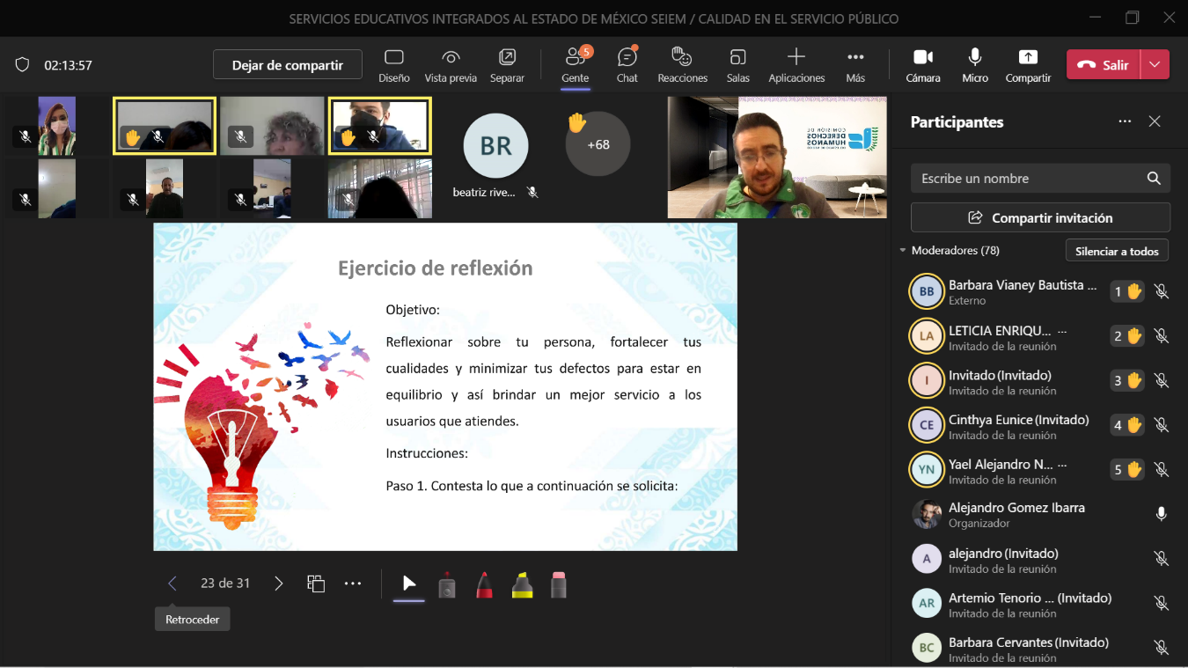Screen dimensions: 1188x668
Task: Open the Más options menu
Action: coord(855,65)
